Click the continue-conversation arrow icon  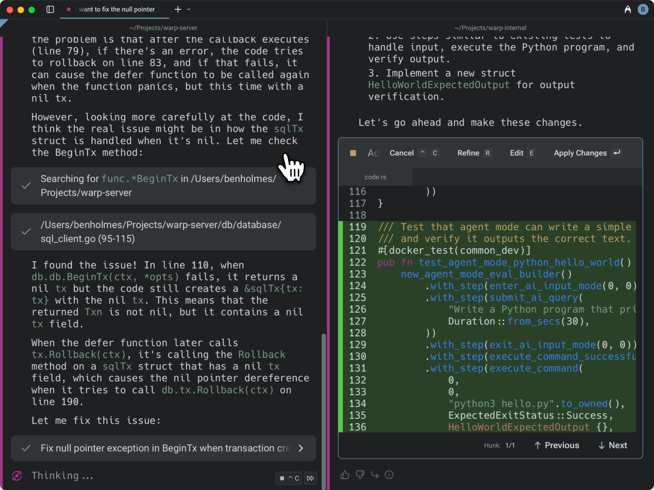(375, 475)
